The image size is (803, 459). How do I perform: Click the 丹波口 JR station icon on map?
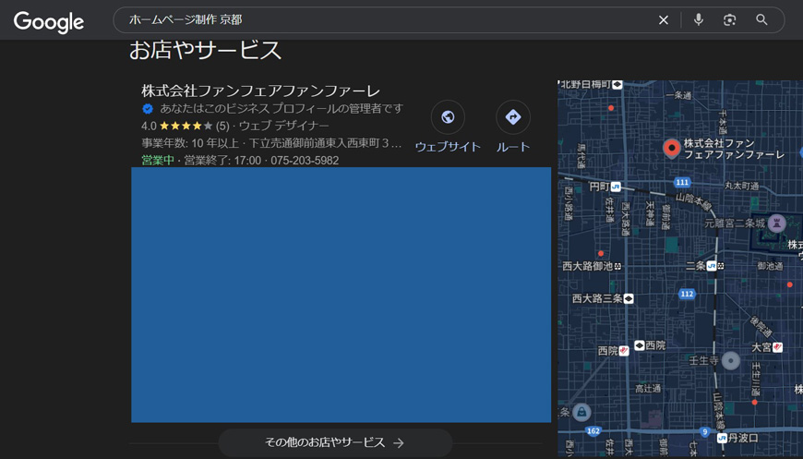click(722, 438)
